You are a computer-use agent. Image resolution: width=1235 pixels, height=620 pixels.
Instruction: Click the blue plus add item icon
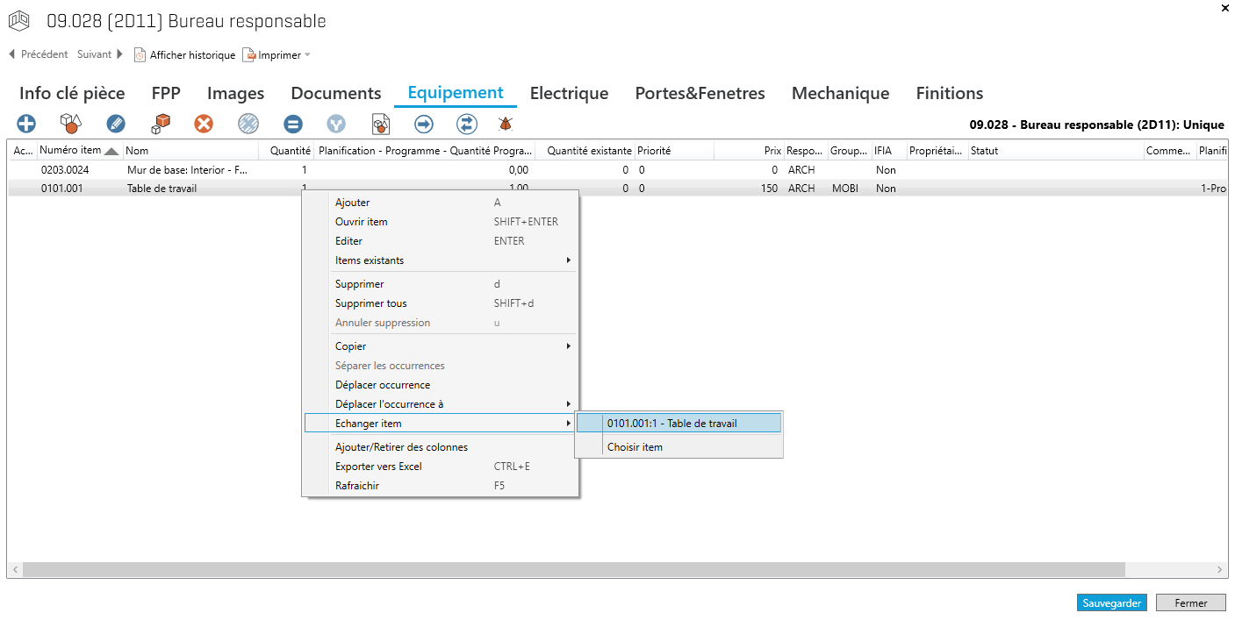(27, 124)
